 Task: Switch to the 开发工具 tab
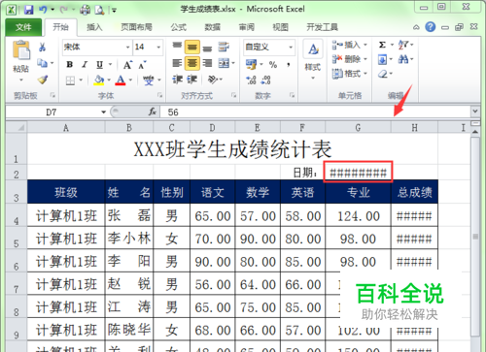[x=322, y=27]
